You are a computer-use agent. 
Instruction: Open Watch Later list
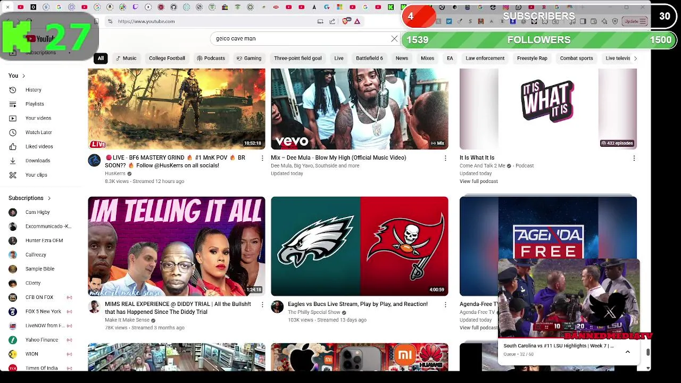coord(39,132)
